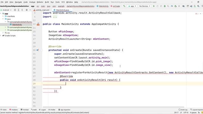This screenshot has width=203, height=114.
Task: Click Collapse All icon in Project panel
Action: click(22, 10)
